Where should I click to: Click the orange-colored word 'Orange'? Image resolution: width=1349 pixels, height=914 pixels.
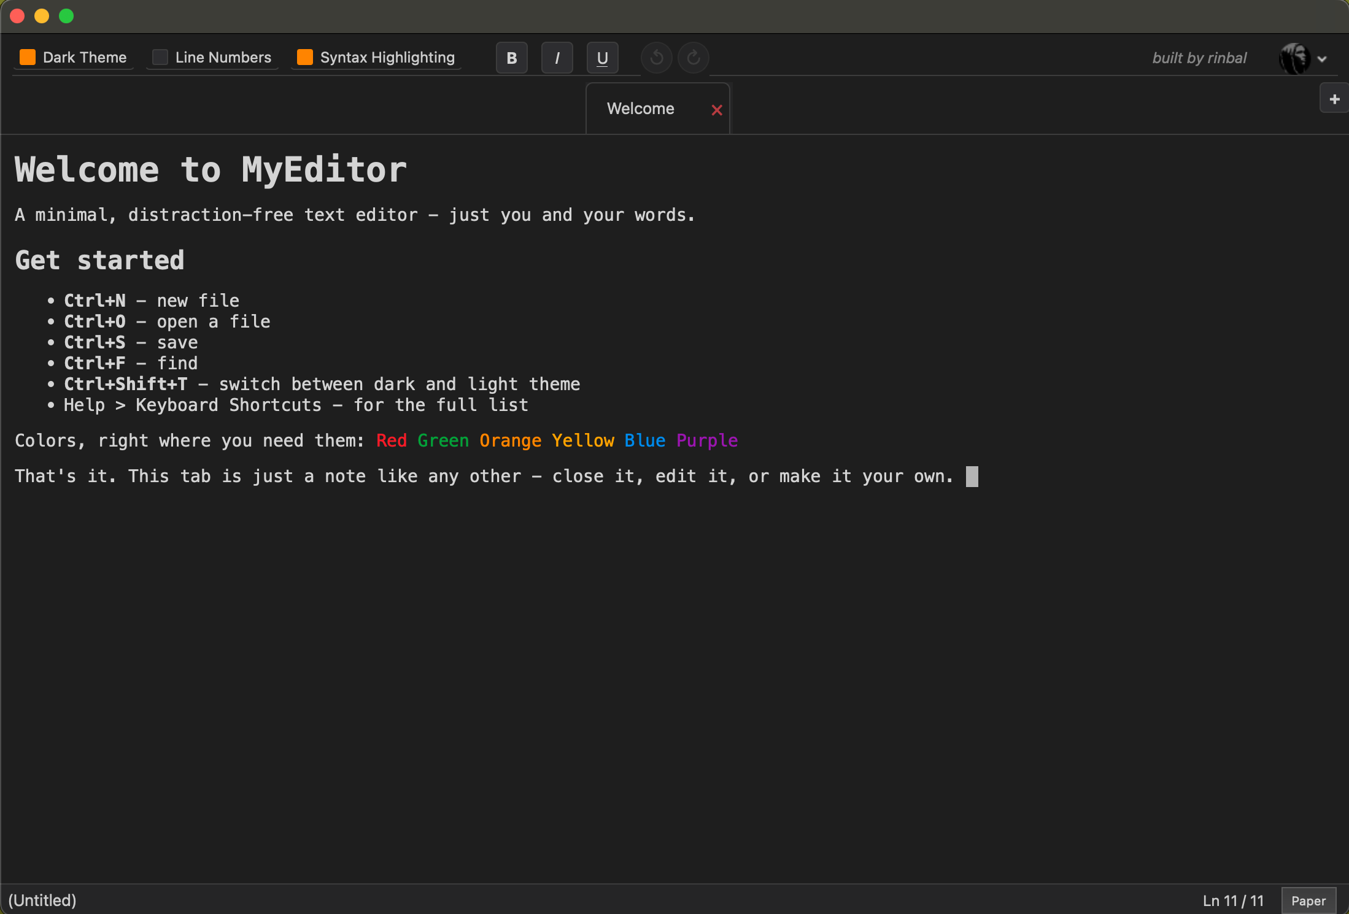(511, 440)
